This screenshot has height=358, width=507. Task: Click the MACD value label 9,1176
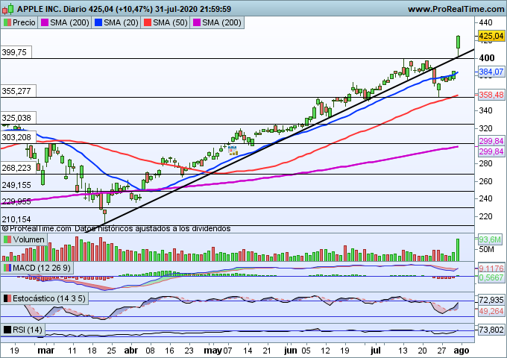click(x=489, y=268)
